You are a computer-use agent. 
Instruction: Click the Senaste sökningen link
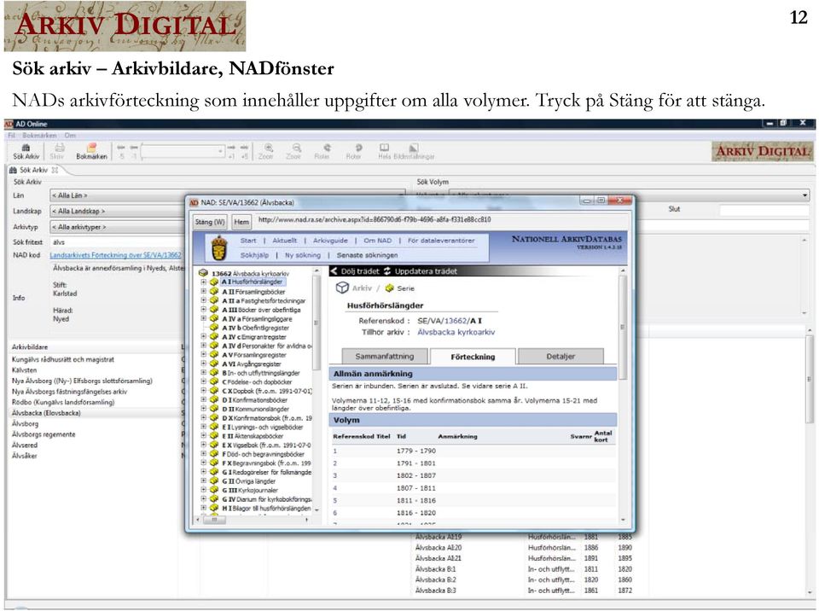367,255
